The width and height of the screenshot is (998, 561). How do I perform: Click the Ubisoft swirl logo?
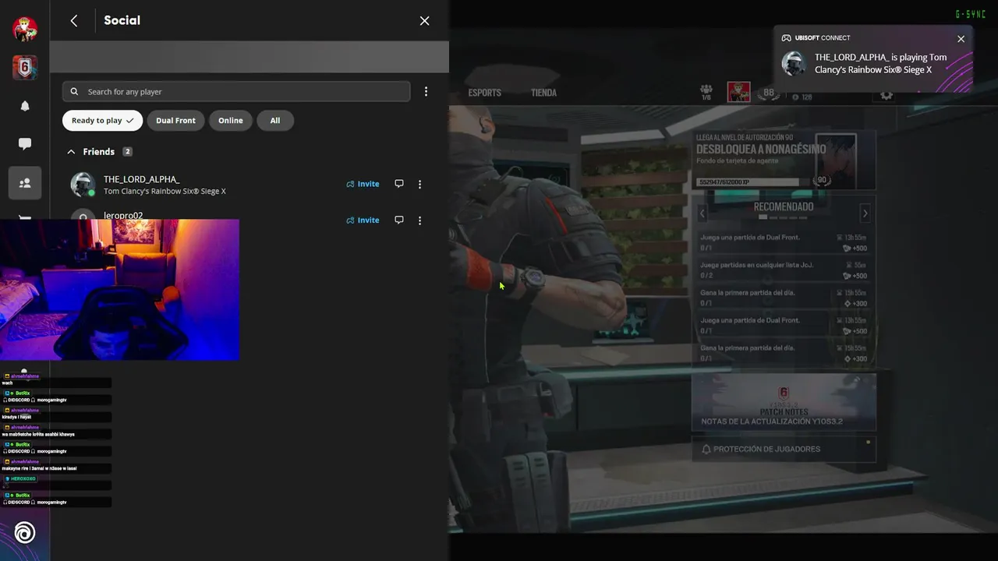click(25, 533)
